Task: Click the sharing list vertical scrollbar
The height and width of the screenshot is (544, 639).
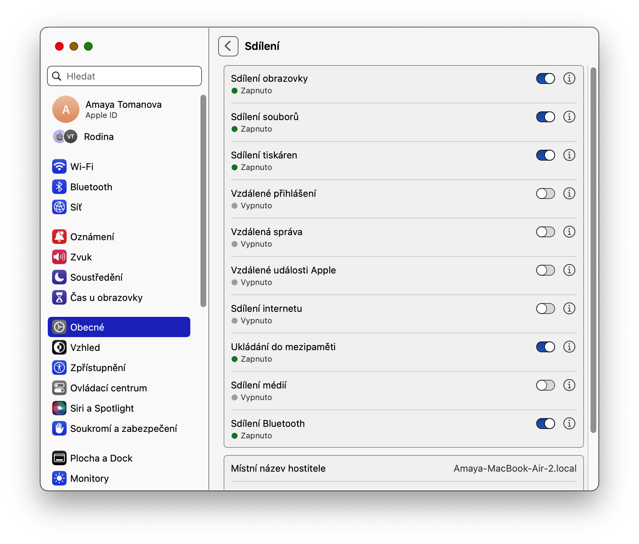Action: (x=593, y=250)
